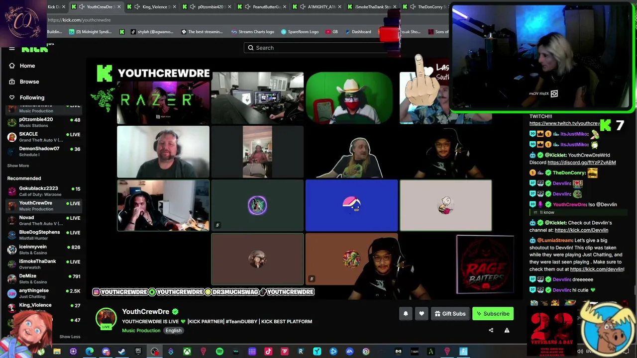637x358 pixels.
Task: Open system volume speaker icon in tray
Action: point(580,352)
